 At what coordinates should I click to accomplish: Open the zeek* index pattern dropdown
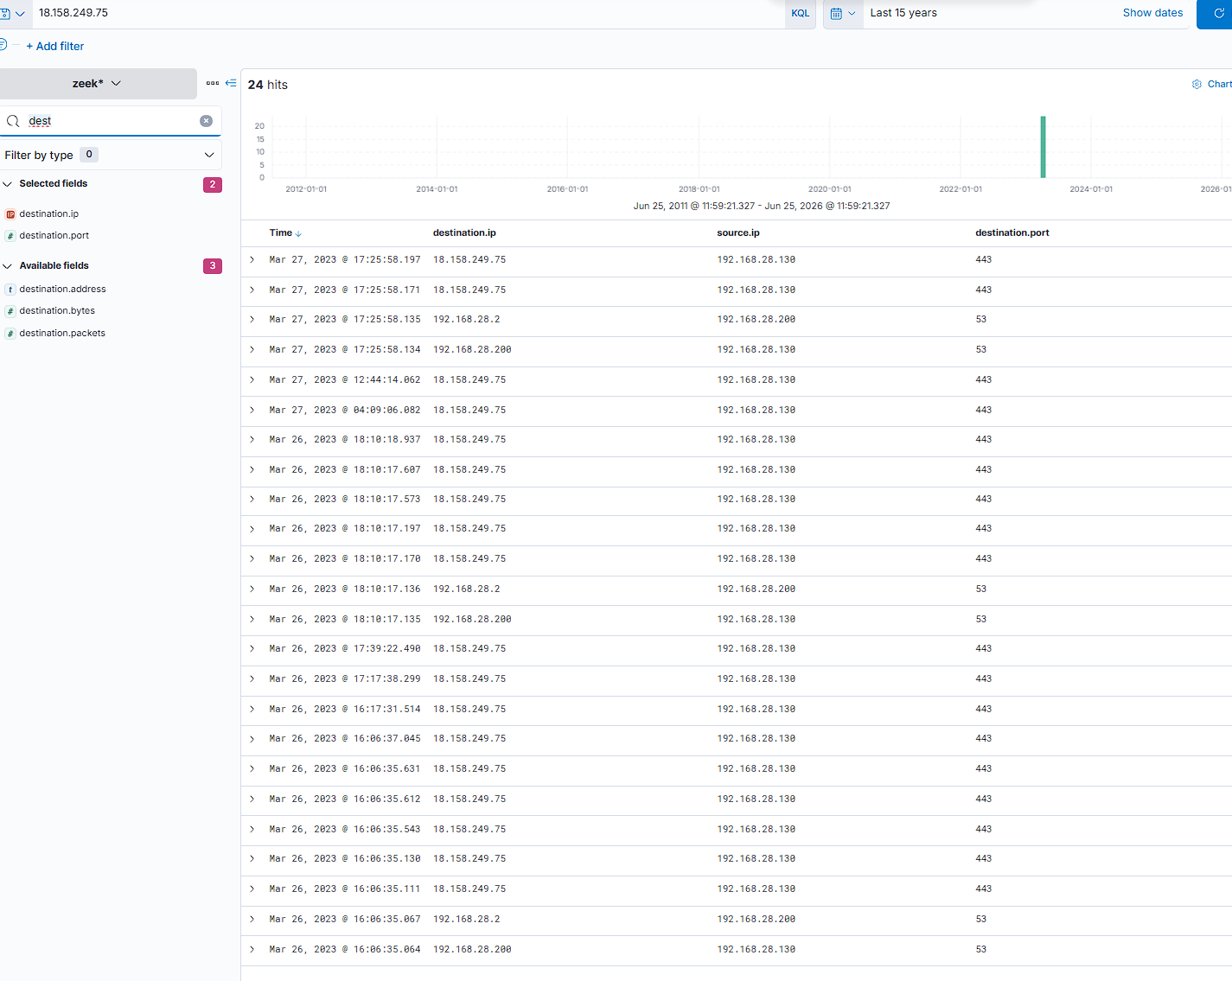(98, 84)
